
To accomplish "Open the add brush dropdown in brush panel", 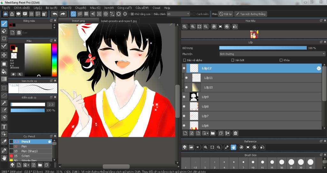I will pyautogui.click(x=26, y=165).
